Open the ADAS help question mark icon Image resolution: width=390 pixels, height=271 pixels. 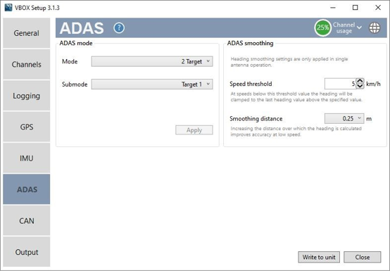click(x=119, y=28)
